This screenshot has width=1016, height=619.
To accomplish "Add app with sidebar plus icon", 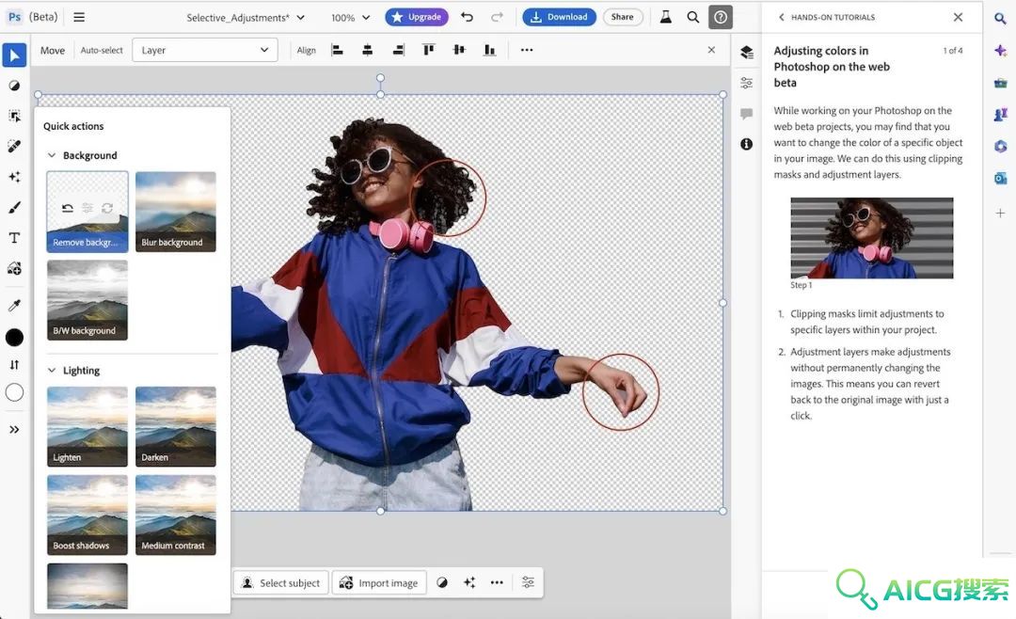I will coord(1000,214).
